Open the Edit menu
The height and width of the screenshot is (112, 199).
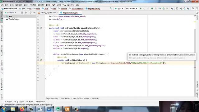click(x=7, y=5)
